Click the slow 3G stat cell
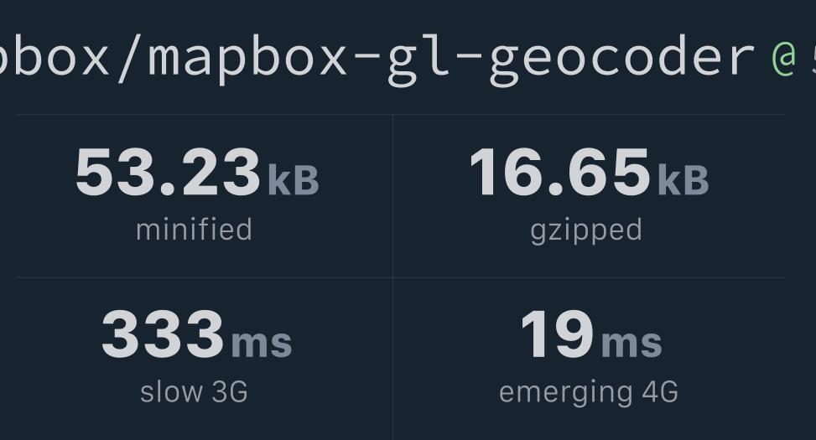 205,359
